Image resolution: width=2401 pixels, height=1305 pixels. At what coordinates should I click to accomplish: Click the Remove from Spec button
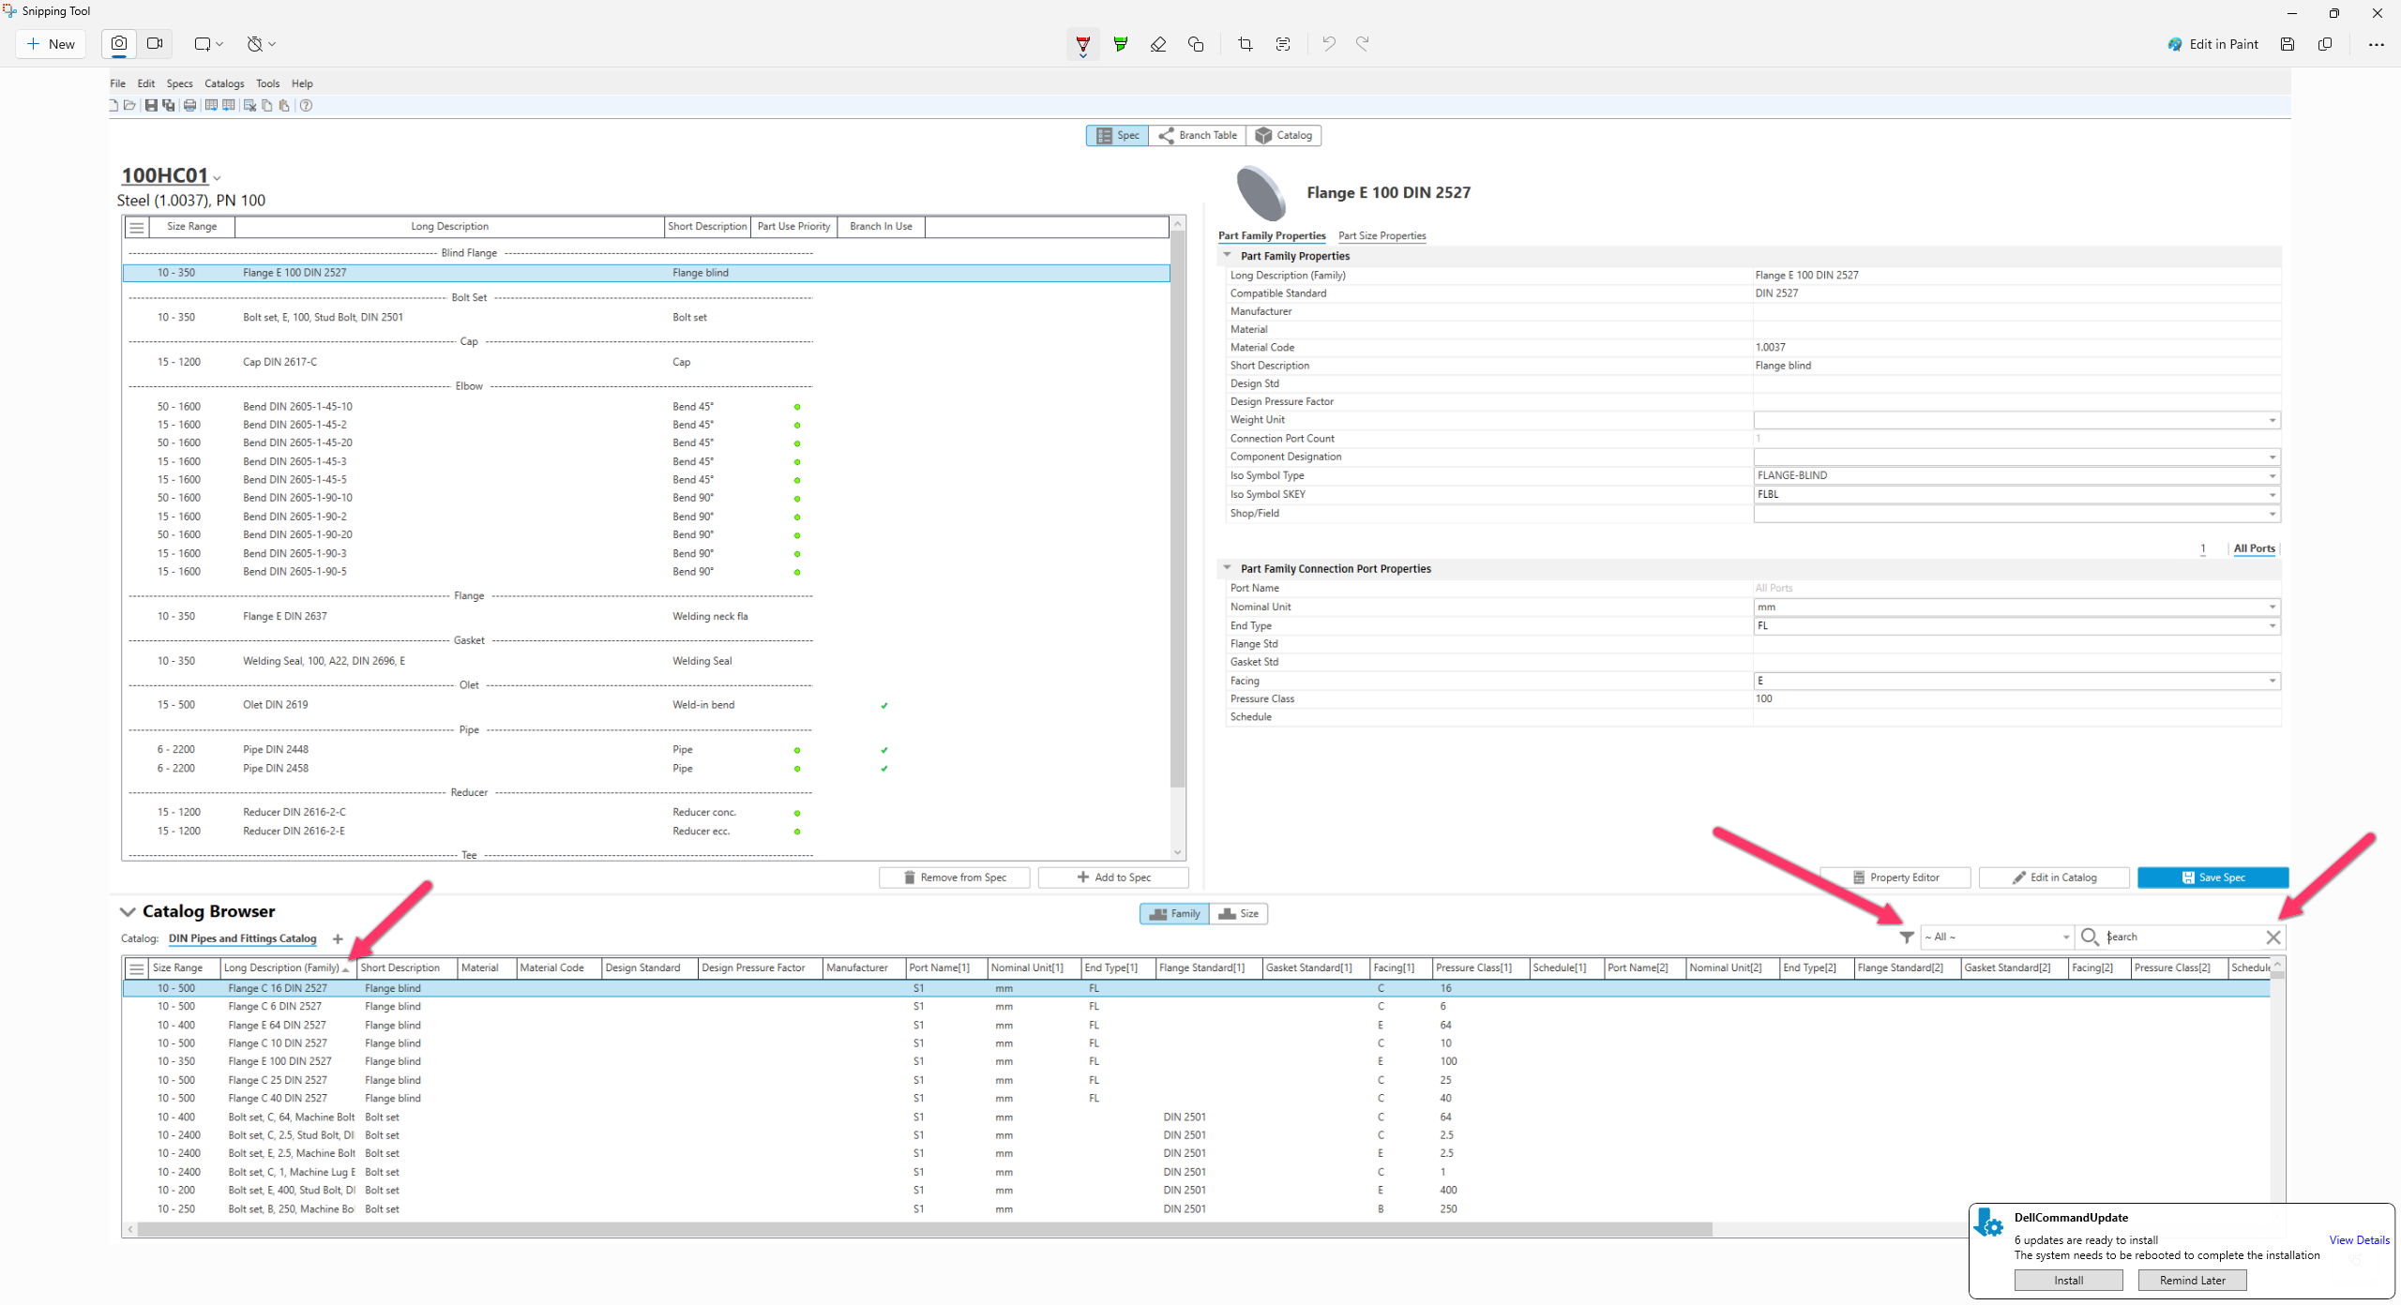[x=954, y=877]
